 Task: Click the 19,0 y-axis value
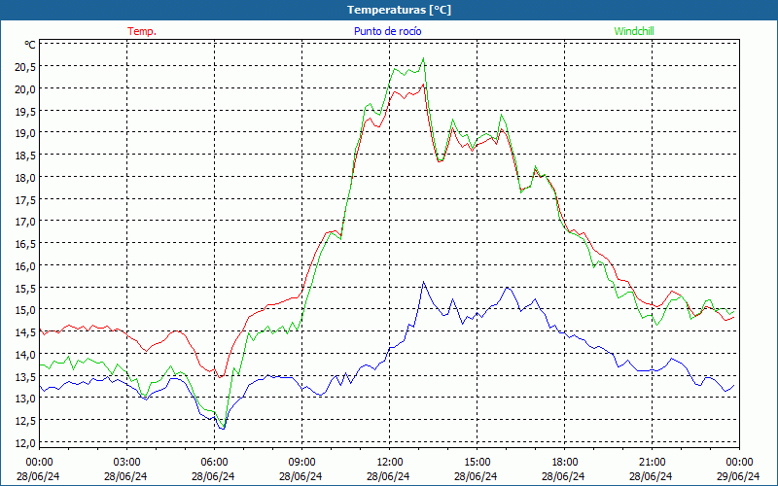tap(25, 133)
